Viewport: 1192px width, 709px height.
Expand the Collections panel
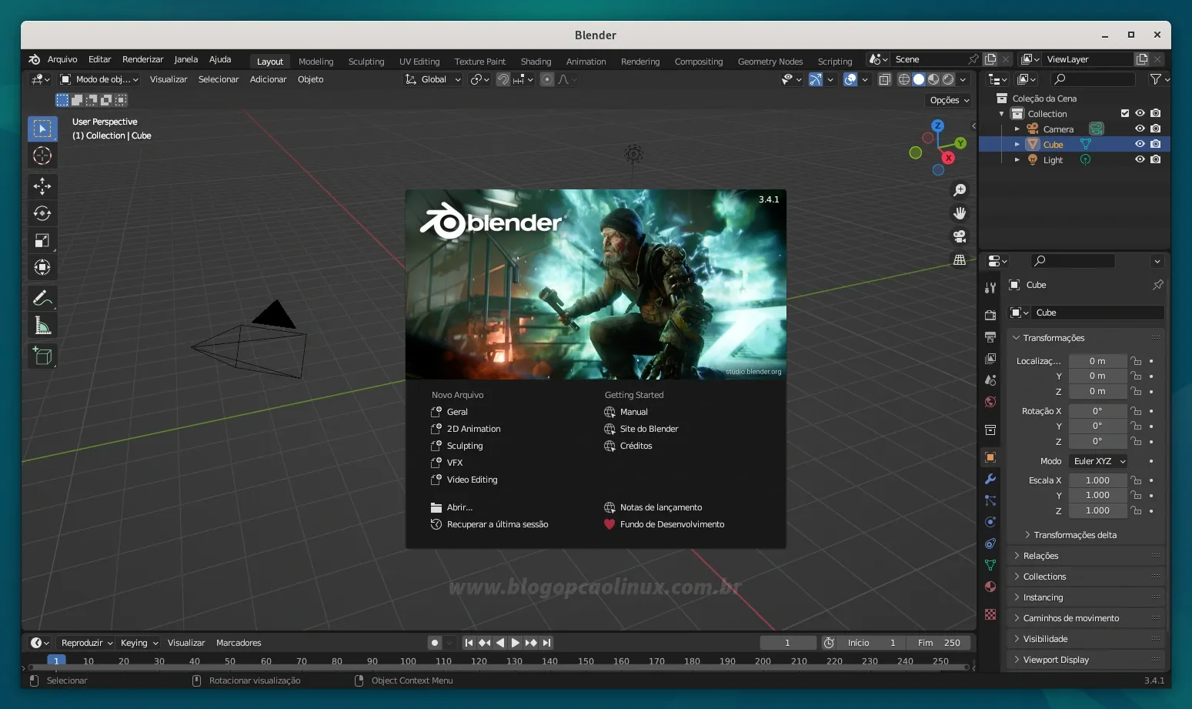coord(1087,577)
